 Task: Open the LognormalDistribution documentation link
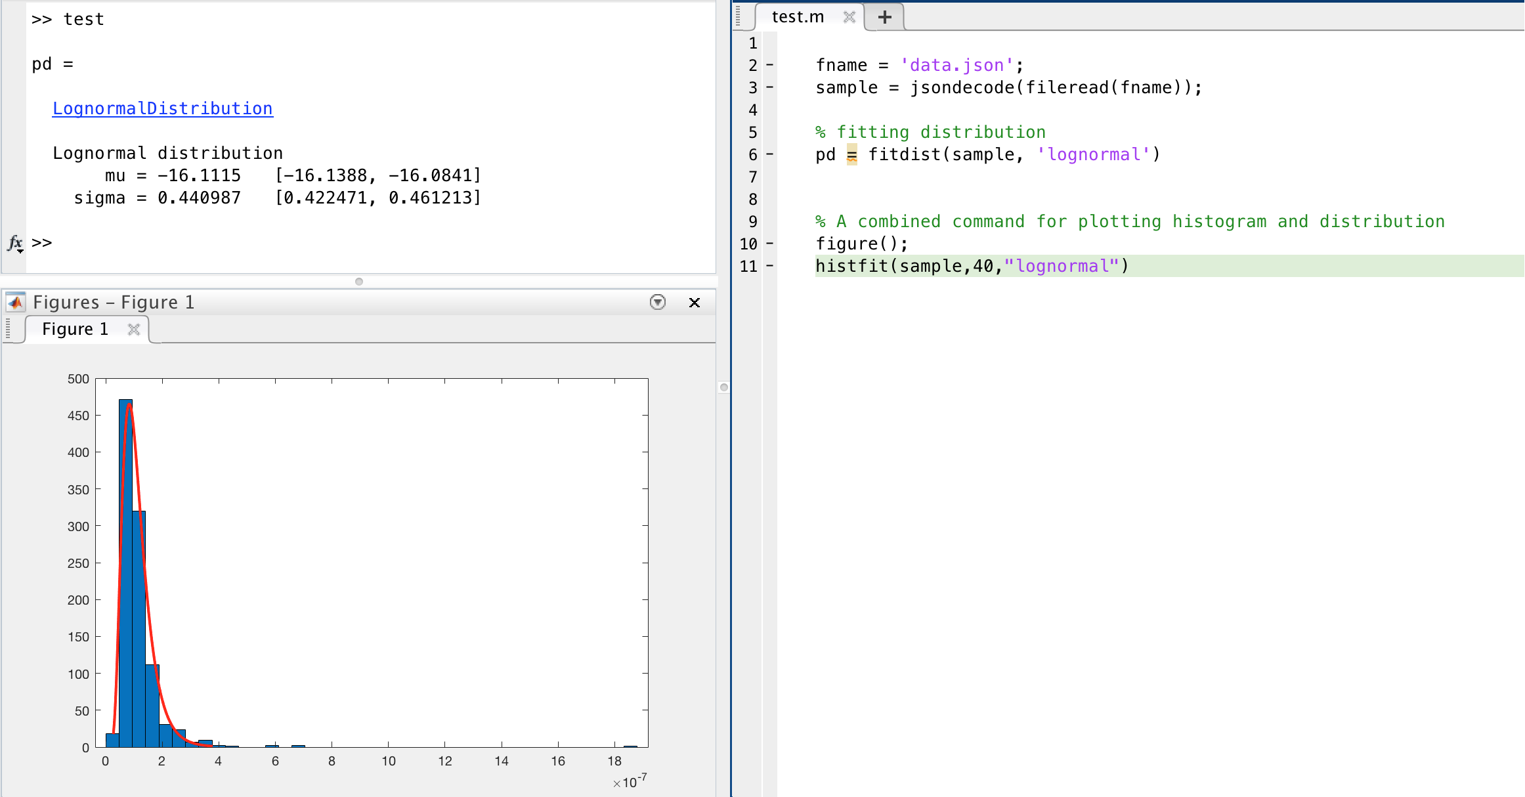163,108
